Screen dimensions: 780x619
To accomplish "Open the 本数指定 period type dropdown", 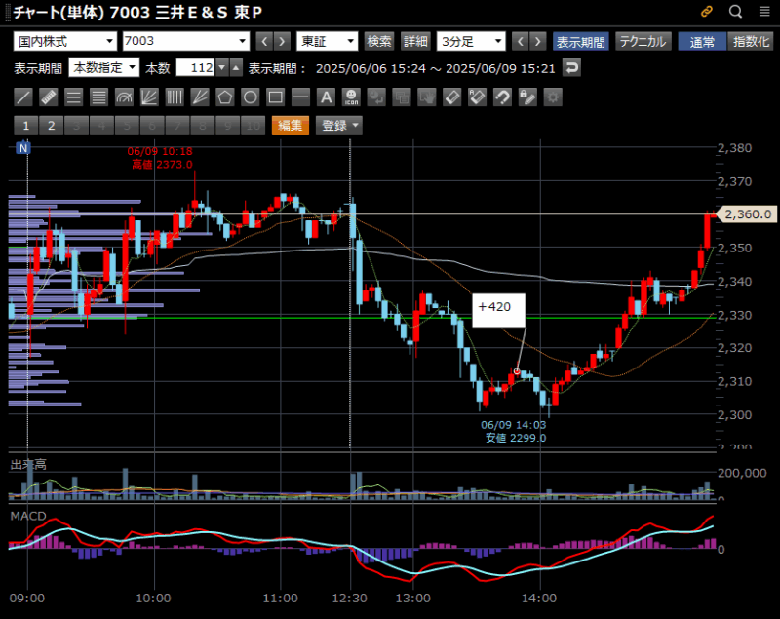I will 104,67.
